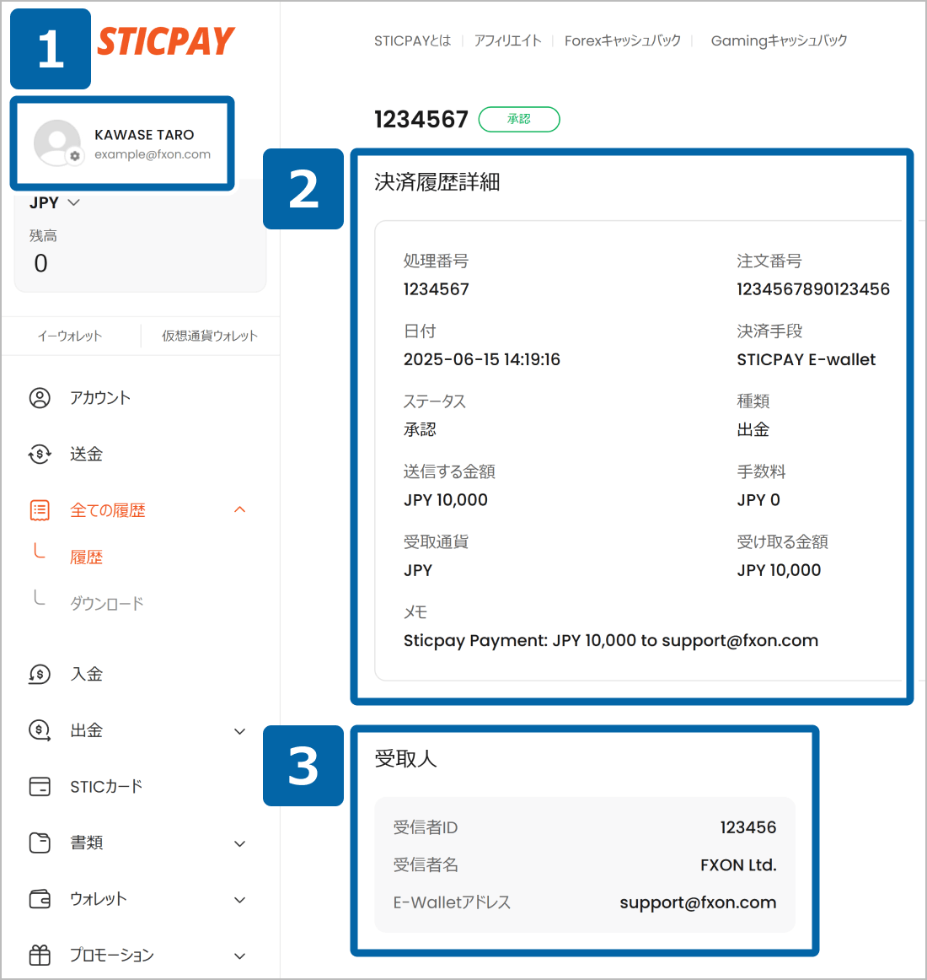Click the wallet (ウォレット) icon
This screenshot has width=927, height=980.
pos(40,899)
